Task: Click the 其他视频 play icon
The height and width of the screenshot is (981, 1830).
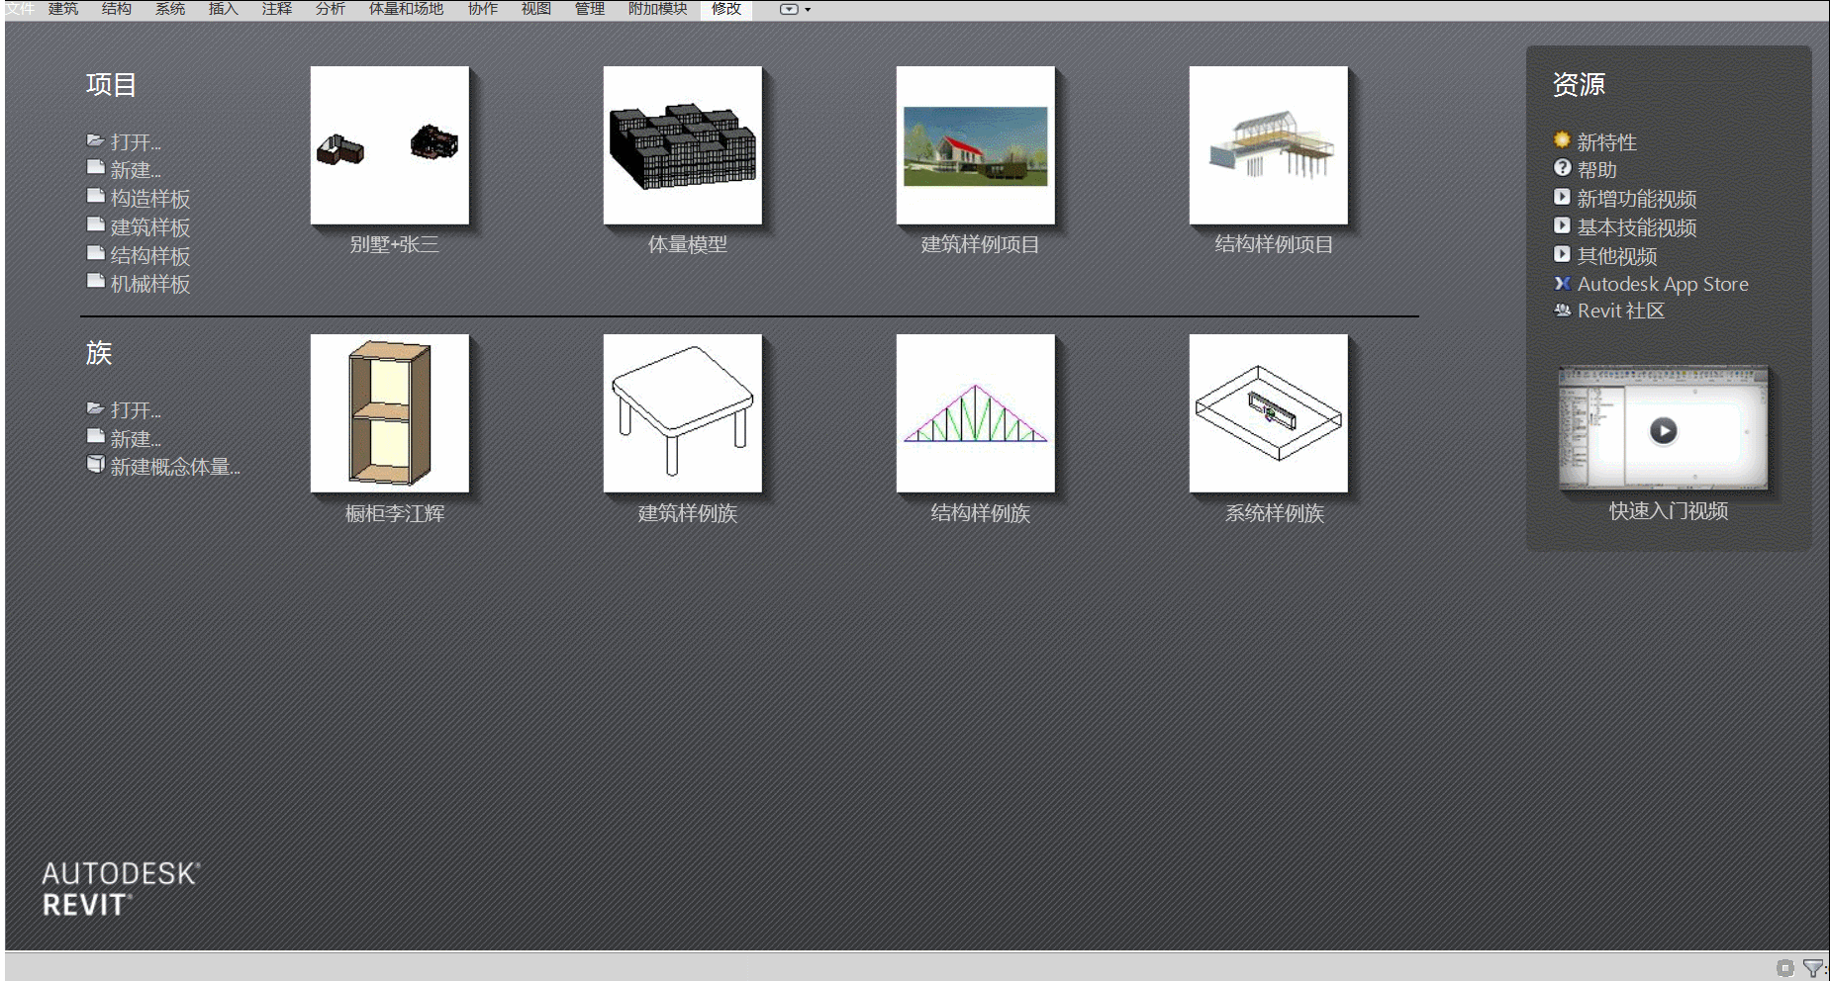Action: pos(1562,254)
